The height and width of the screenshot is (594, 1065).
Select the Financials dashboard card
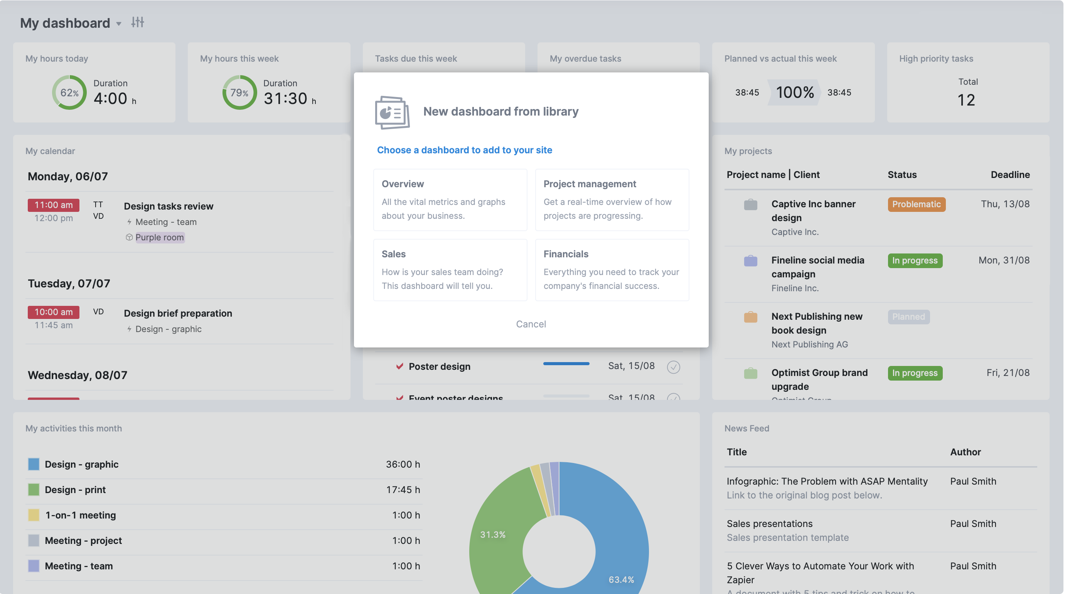point(612,270)
